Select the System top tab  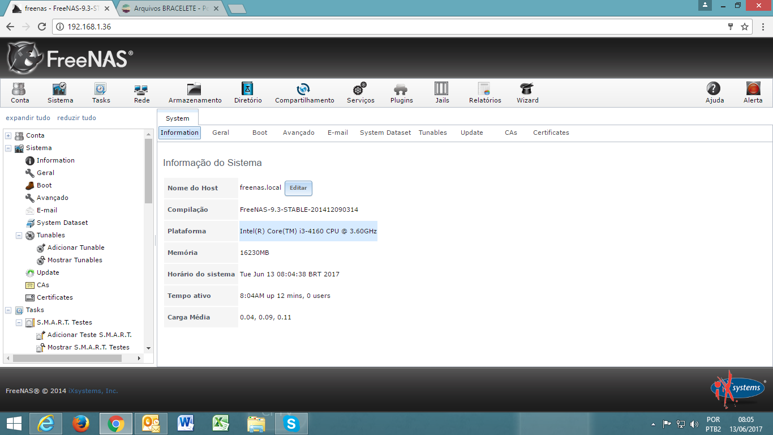click(x=178, y=118)
